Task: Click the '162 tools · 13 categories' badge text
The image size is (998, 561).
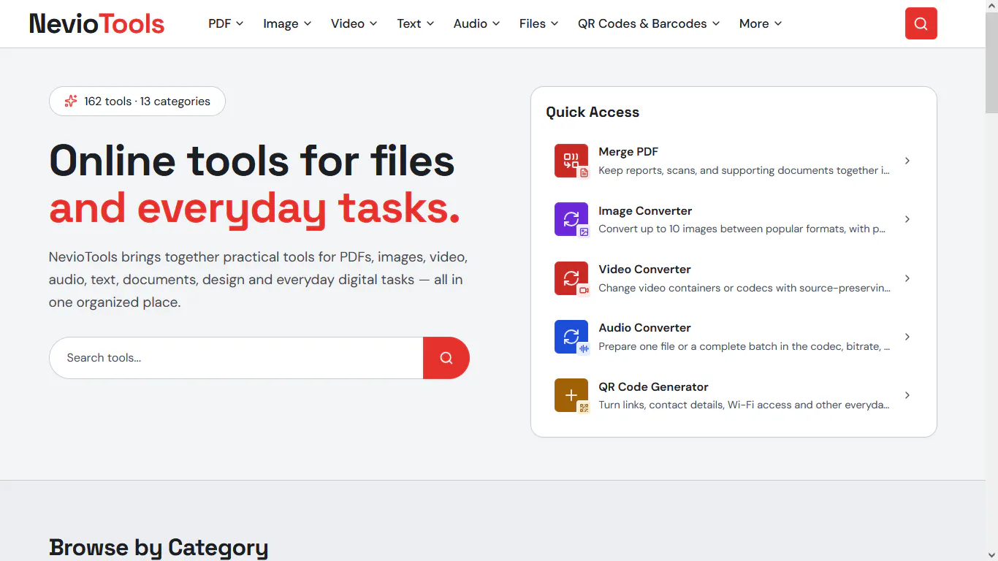Action: (x=147, y=102)
